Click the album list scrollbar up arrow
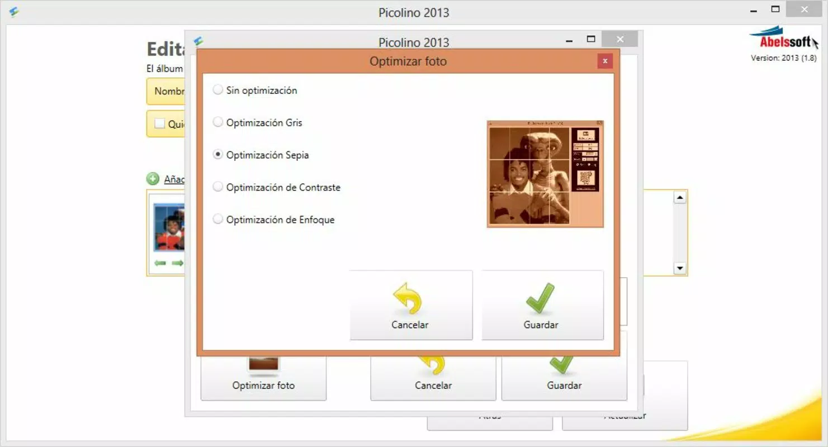The width and height of the screenshot is (828, 447). [x=680, y=197]
